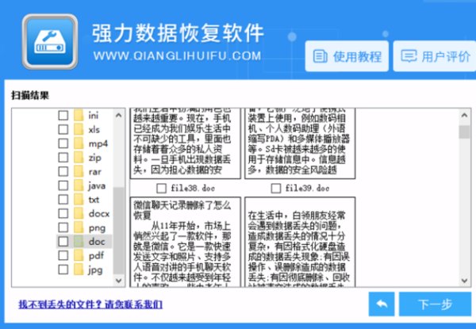The width and height of the screenshot is (476, 329).
Task: Check the pdf folder checkbox
Action: coord(63,255)
